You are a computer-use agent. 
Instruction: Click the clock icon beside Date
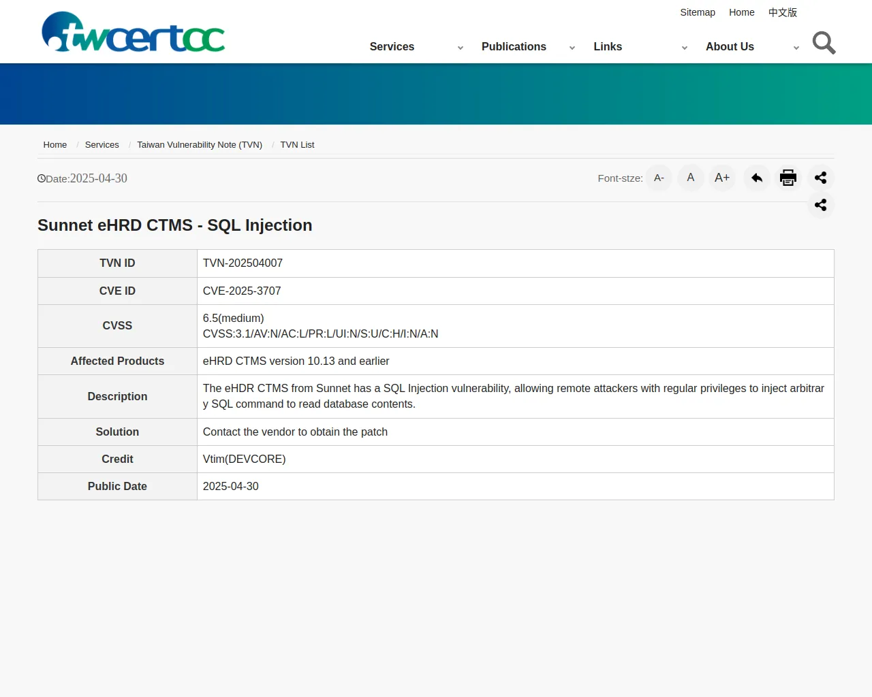(42, 178)
